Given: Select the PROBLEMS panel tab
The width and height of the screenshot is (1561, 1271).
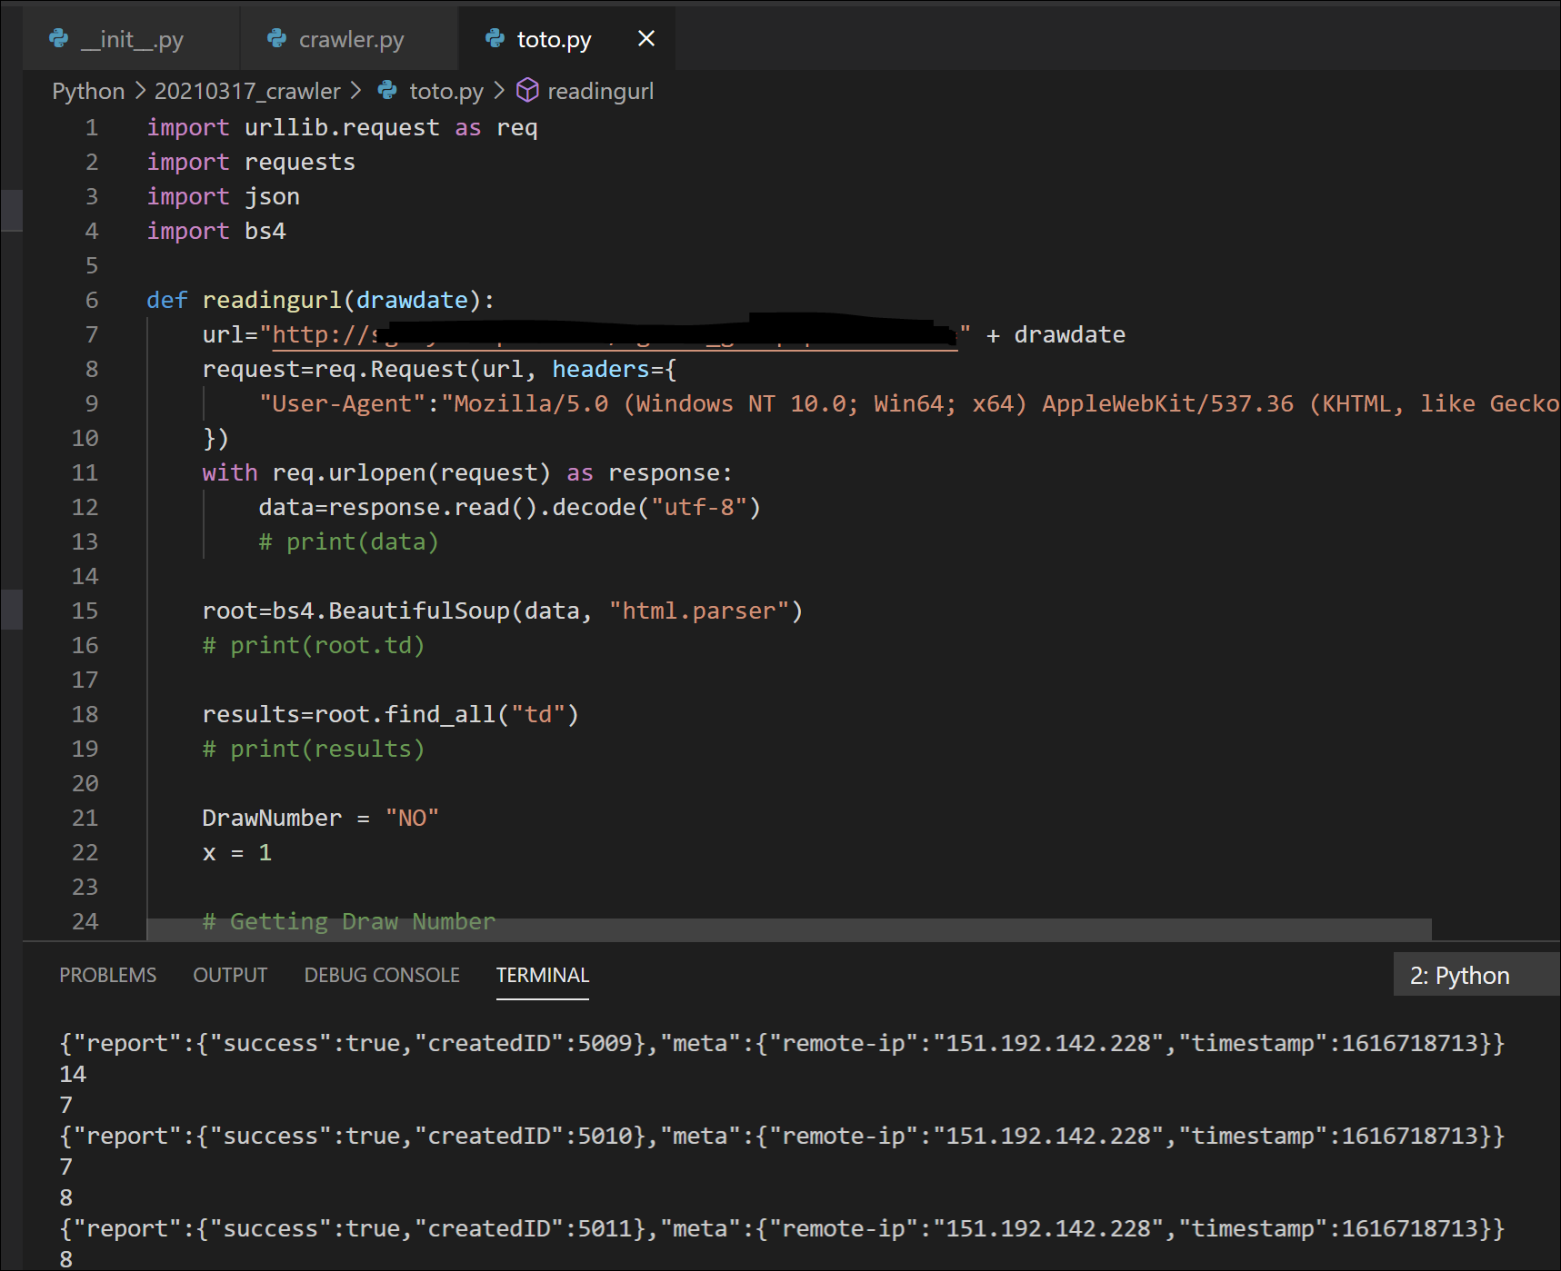Looking at the screenshot, I should click(107, 975).
